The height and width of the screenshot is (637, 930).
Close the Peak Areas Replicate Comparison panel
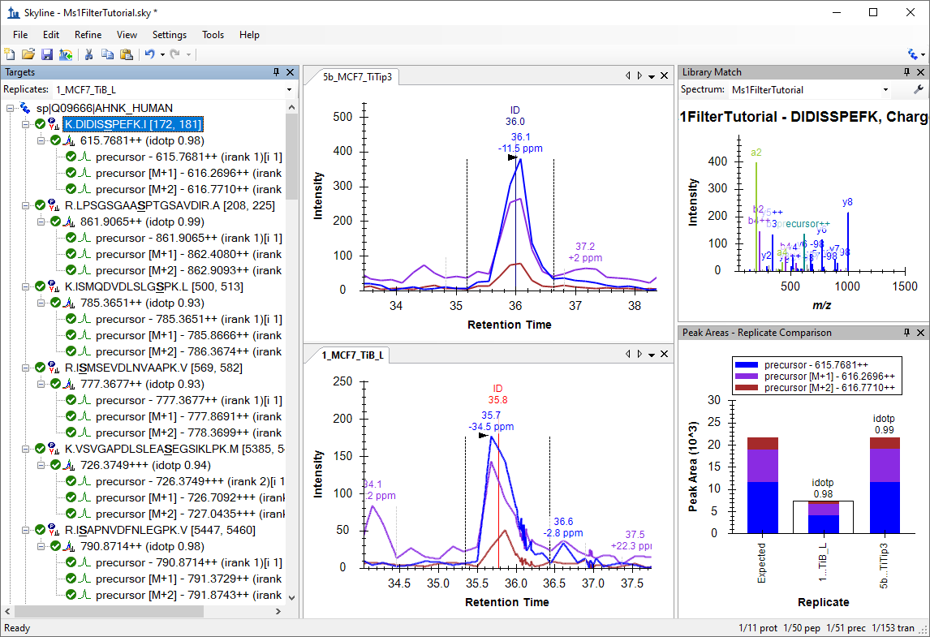pyautogui.click(x=920, y=333)
